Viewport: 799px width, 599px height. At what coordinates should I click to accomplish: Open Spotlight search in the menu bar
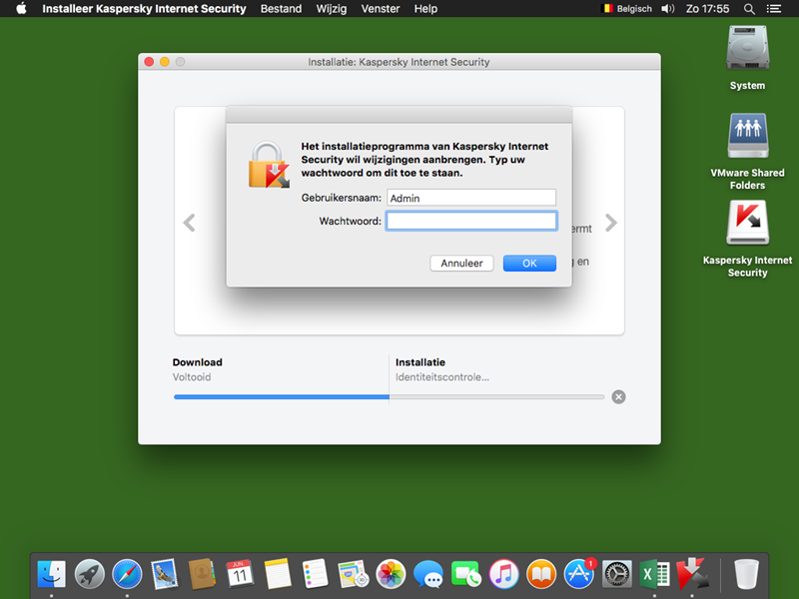tap(750, 9)
